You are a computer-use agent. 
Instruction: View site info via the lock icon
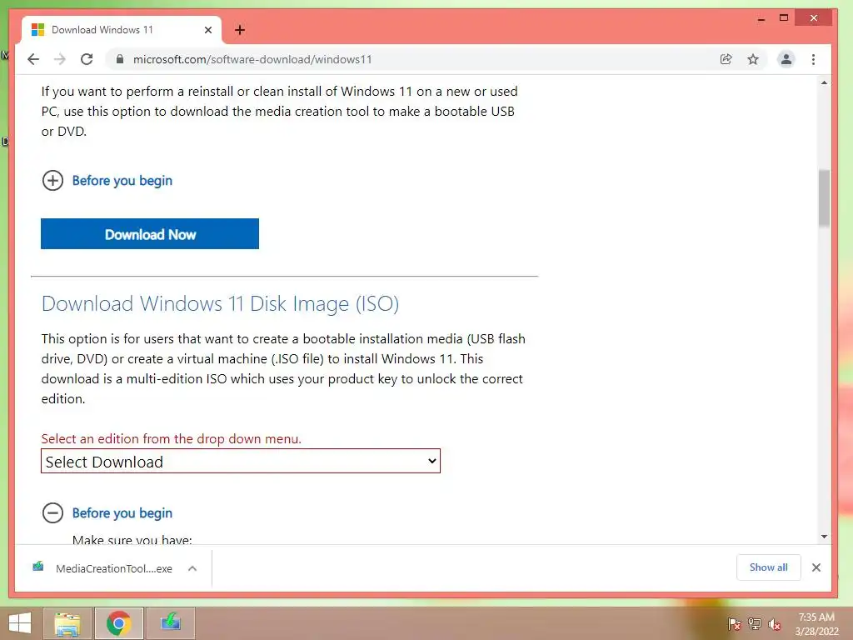120,59
